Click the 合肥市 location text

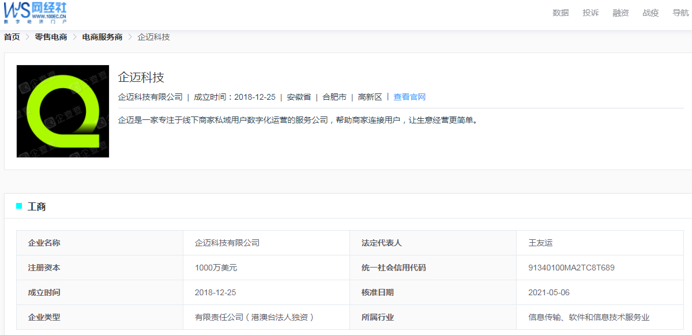click(x=334, y=97)
